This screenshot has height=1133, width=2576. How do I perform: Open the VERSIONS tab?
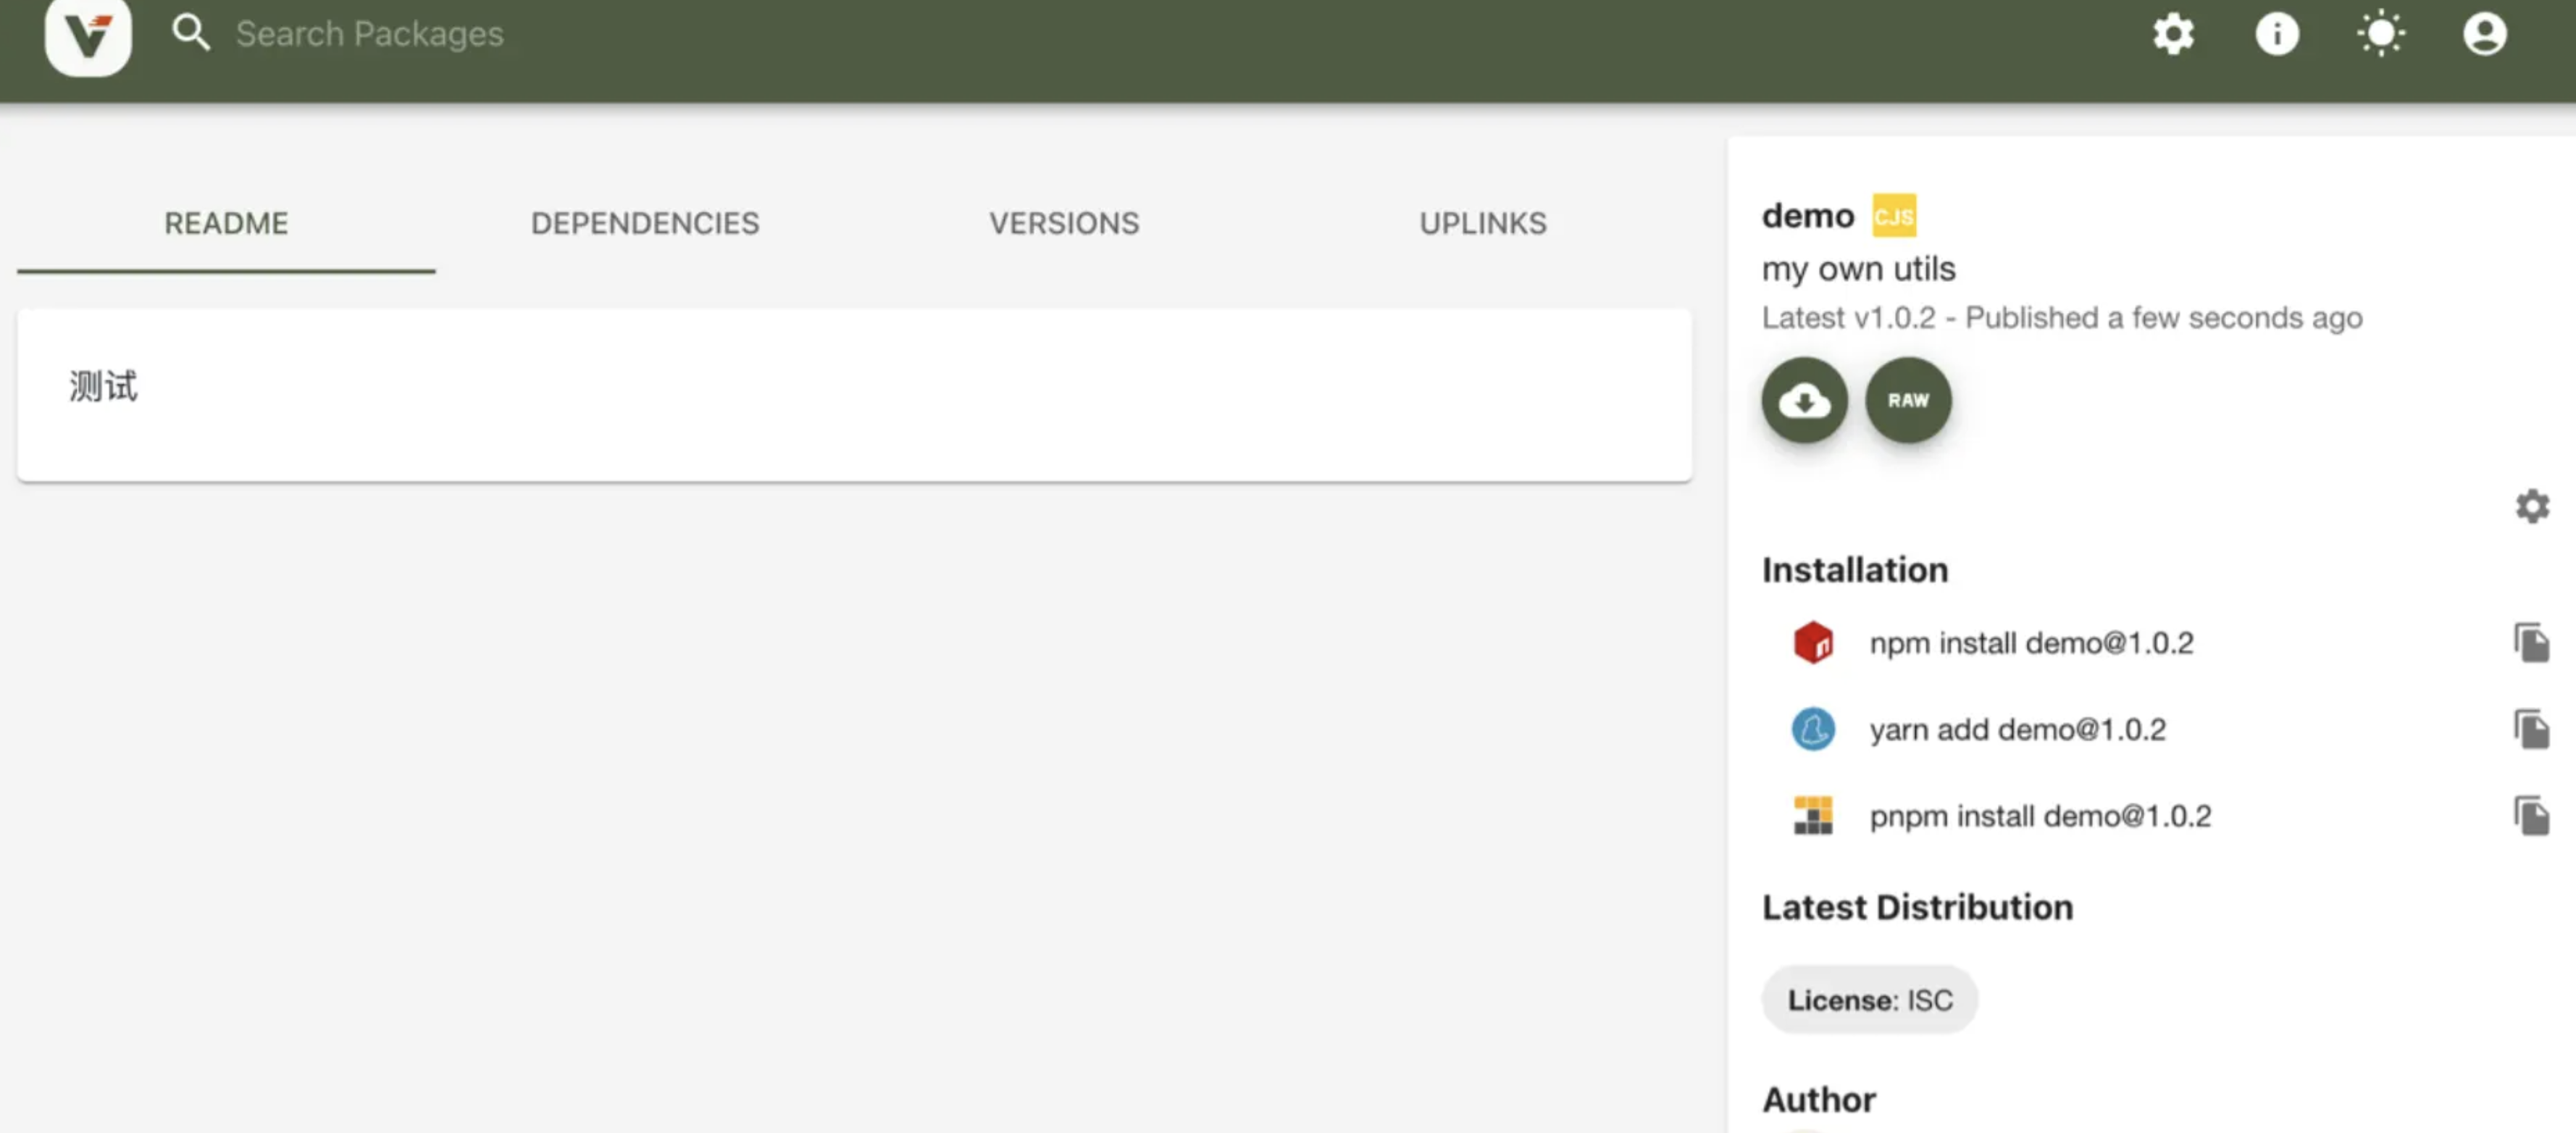(1064, 223)
